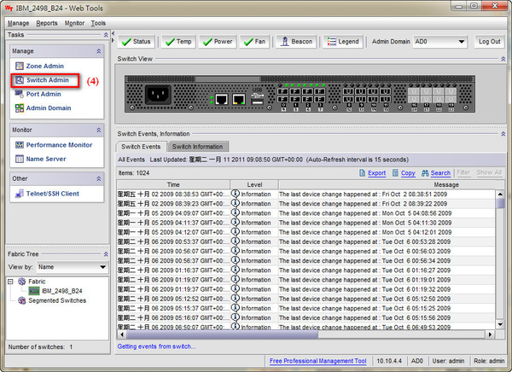512x372 pixels.
Task: Click the left Ethernet port on switch
Action: [x=221, y=99]
